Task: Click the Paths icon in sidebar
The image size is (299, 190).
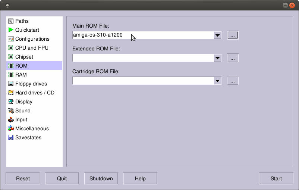Action: [11, 21]
